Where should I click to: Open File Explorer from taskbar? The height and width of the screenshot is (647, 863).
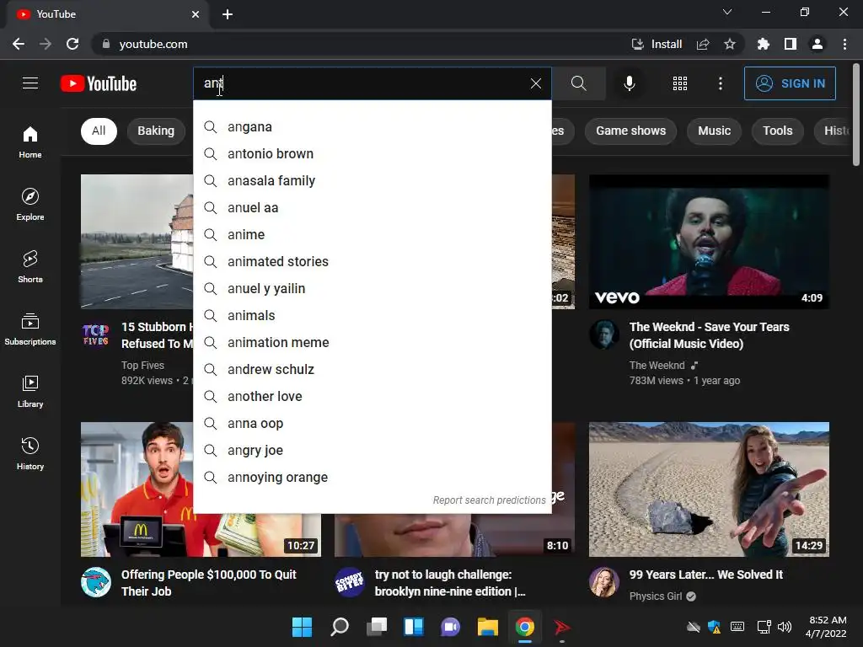pos(488,627)
